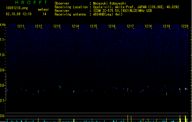Click the 1218 time marker
Image resolution: width=192 pixels, height=122 pixels.
pos(148,26)
